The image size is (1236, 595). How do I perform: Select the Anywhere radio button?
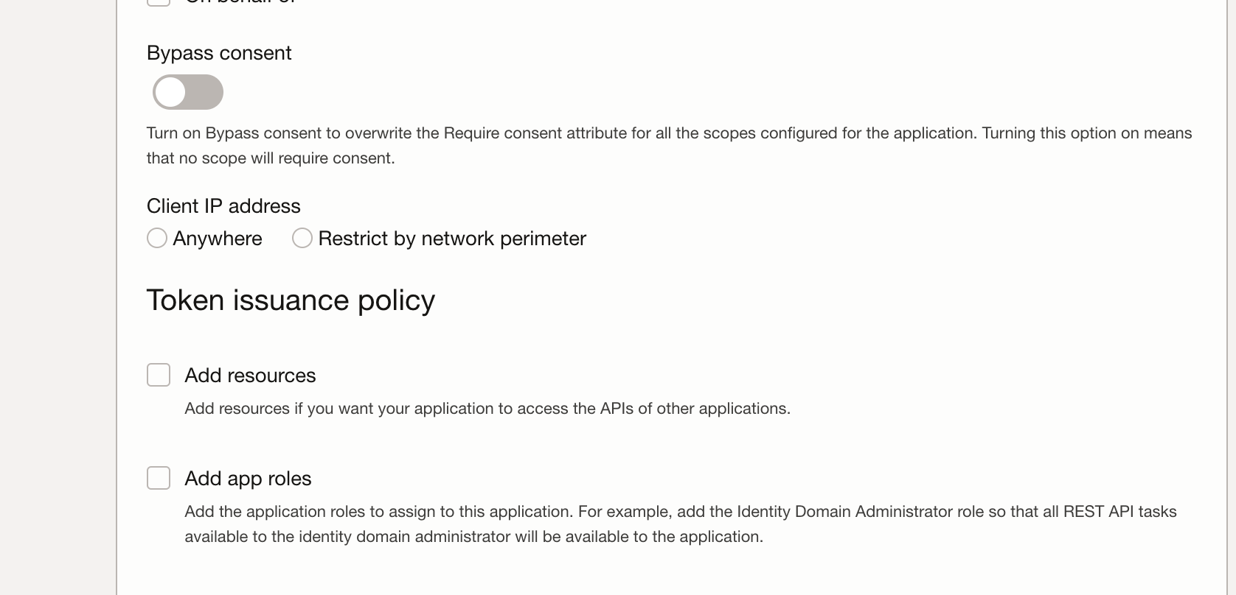[157, 238]
